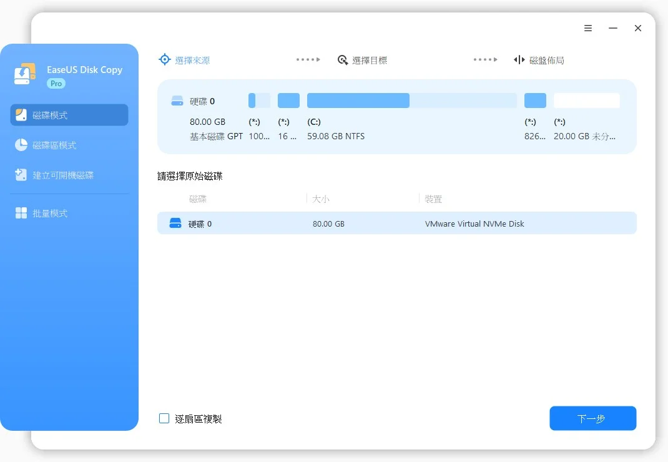
Task: Click the Pro badge
Action: point(56,84)
